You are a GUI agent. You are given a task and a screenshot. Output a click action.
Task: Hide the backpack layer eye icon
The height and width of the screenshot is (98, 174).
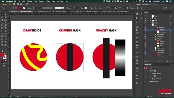(145, 23)
